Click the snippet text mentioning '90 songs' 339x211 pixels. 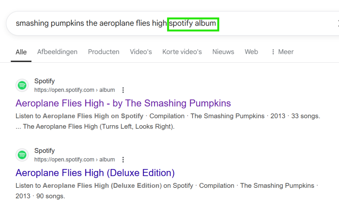tap(167, 191)
